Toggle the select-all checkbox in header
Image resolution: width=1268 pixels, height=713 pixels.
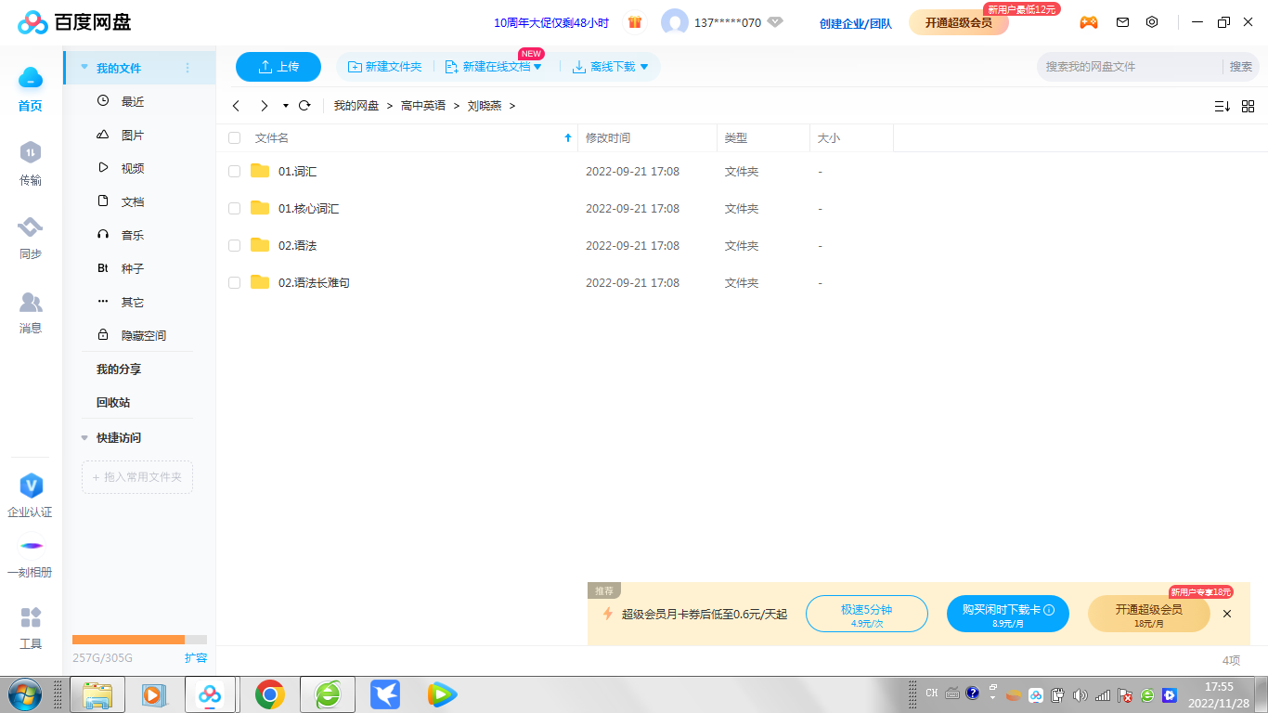pos(235,138)
